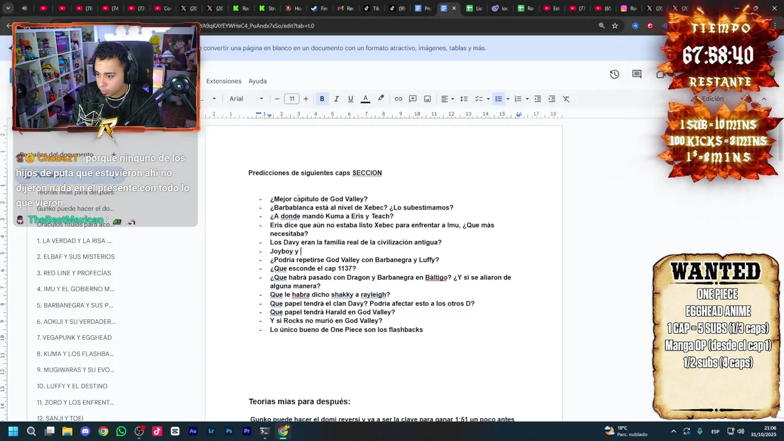
Task: Open outline item 12. SANJI Y TOEI
Action: point(60,418)
